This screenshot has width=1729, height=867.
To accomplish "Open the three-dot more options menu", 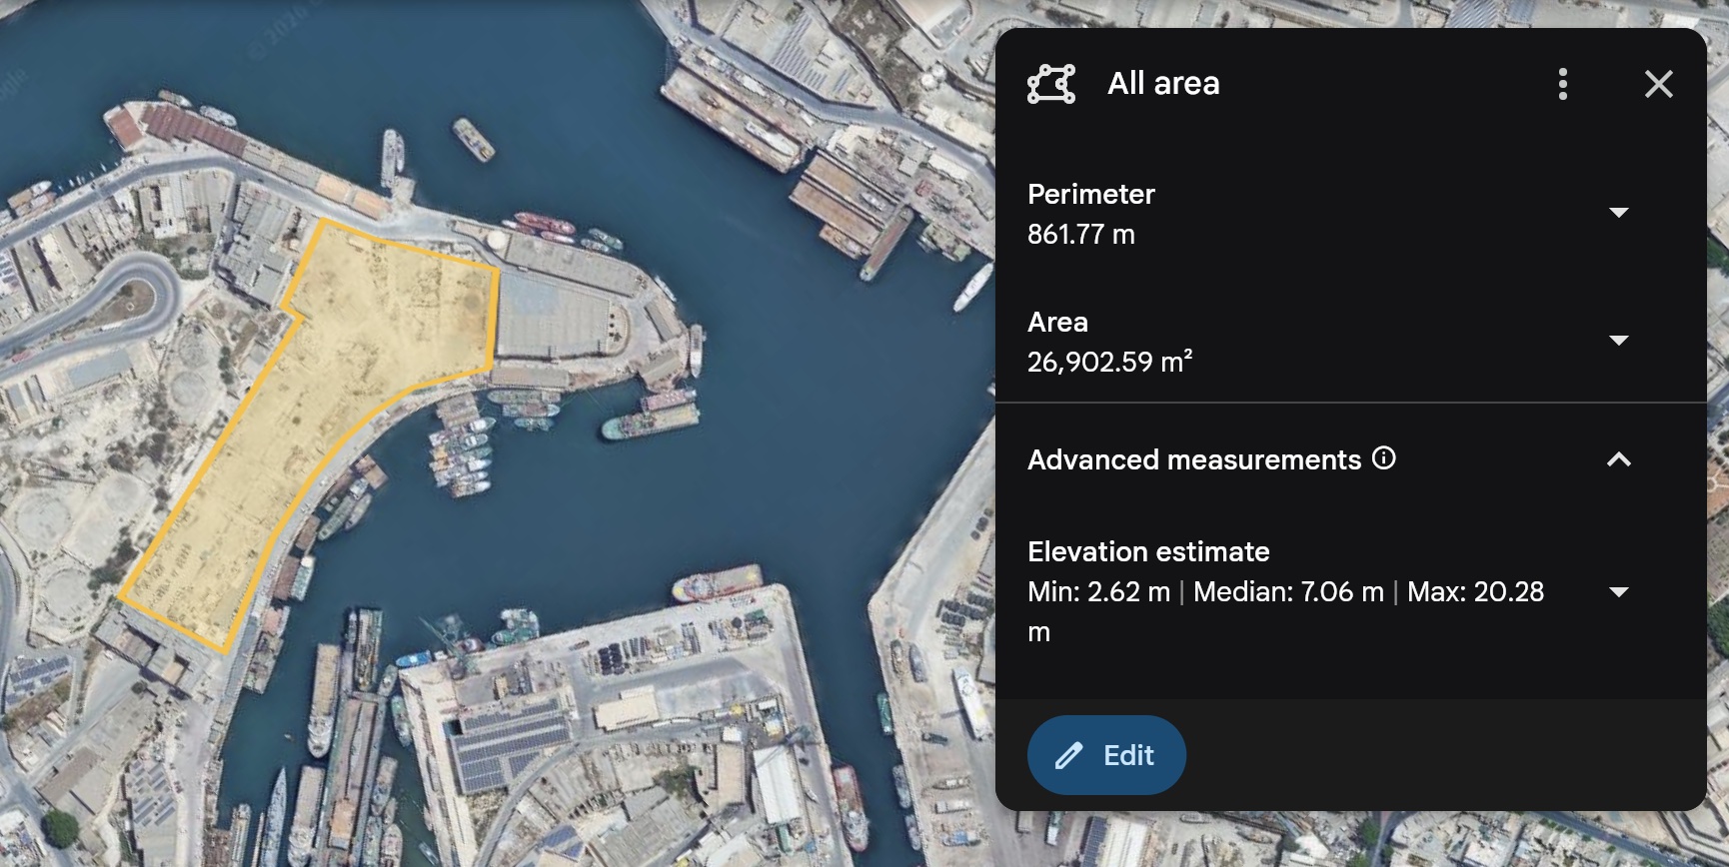I will tap(1563, 84).
